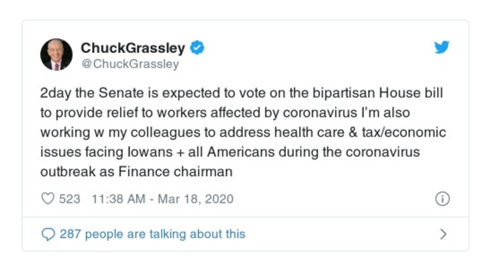Open Chuck Grassley's profile photo
Screen dimensions: 491x273
click(56, 55)
